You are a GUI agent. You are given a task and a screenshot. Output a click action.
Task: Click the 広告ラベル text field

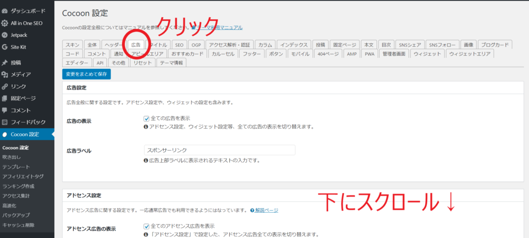pos(220,150)
